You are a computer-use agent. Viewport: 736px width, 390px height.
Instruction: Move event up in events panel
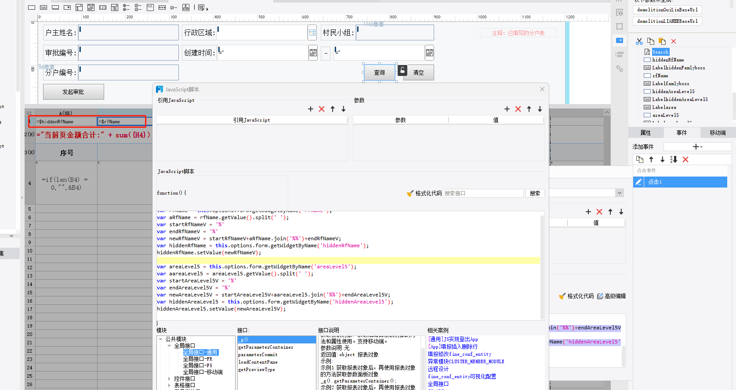point(651,159)
